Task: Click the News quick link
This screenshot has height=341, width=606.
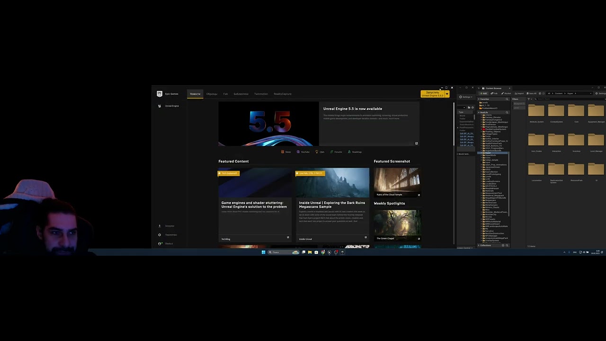Action: point(286,152)
